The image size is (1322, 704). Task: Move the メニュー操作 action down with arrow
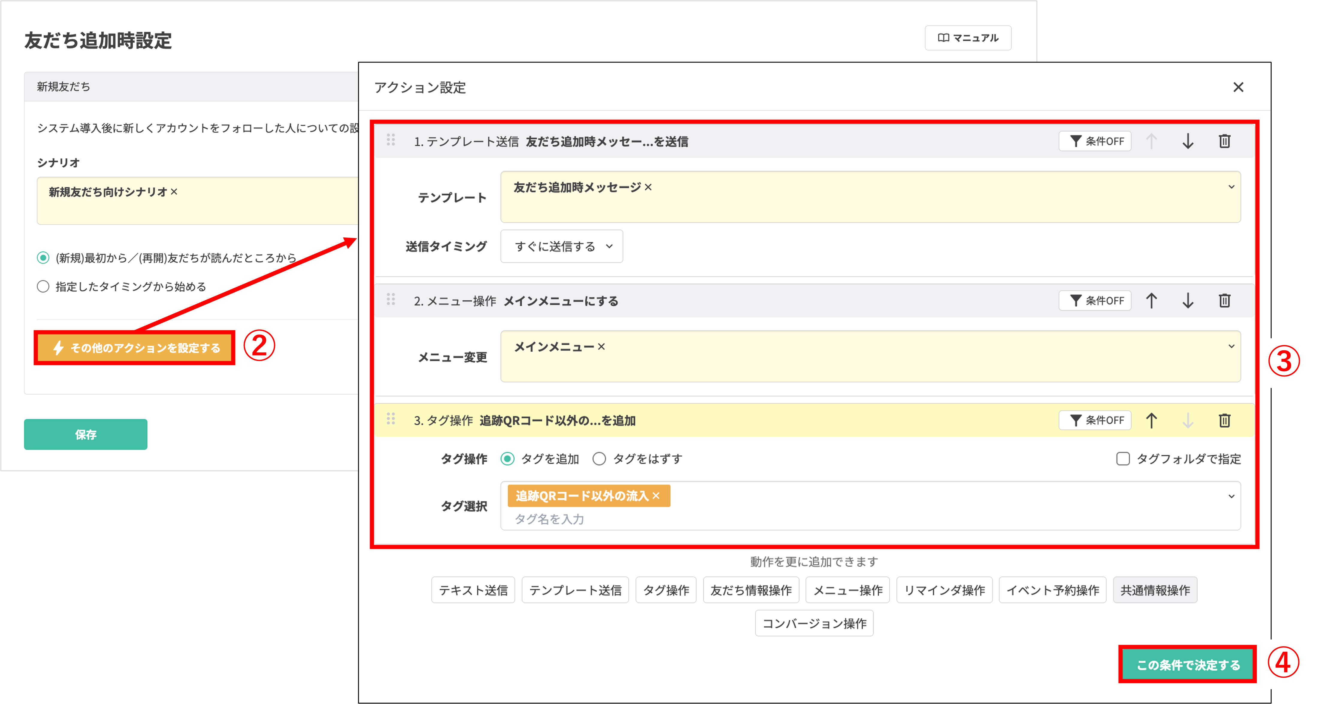1187,301
